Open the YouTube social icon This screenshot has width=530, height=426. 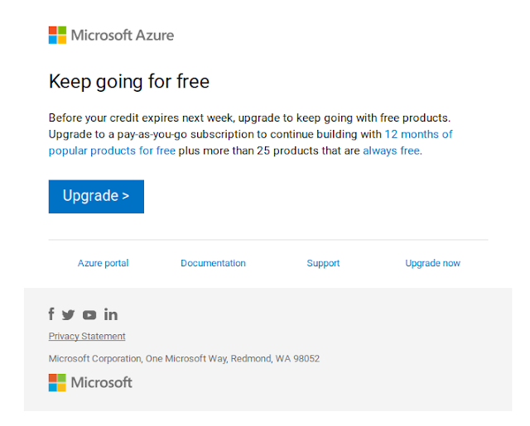[89, 315]
